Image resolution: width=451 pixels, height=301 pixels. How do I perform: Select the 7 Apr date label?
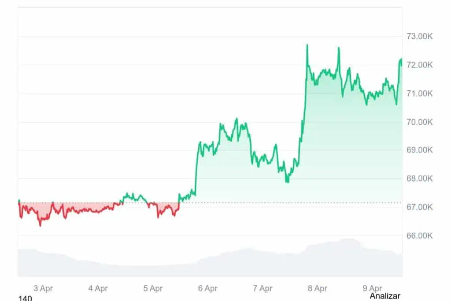(x=262, y=289)
